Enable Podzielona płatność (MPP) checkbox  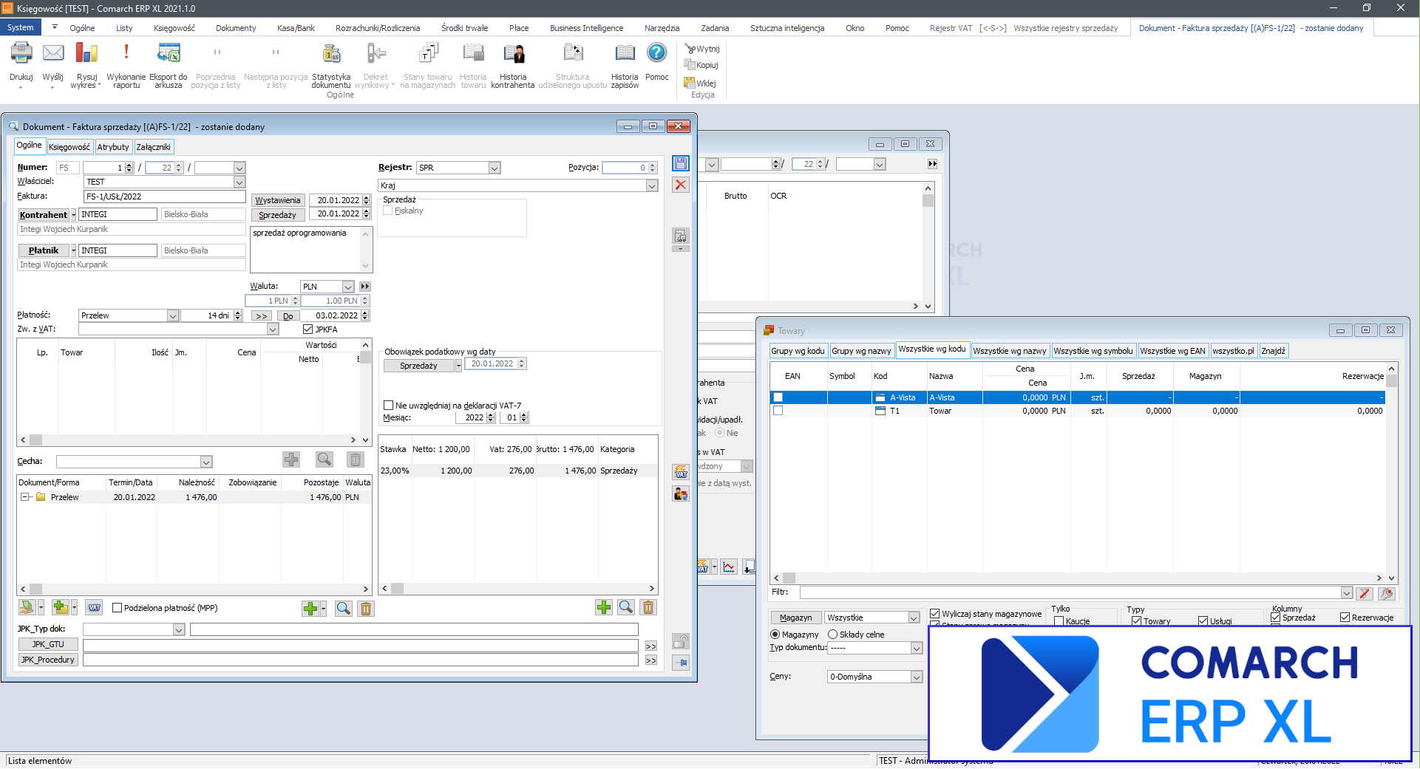[x=117, y=608]
